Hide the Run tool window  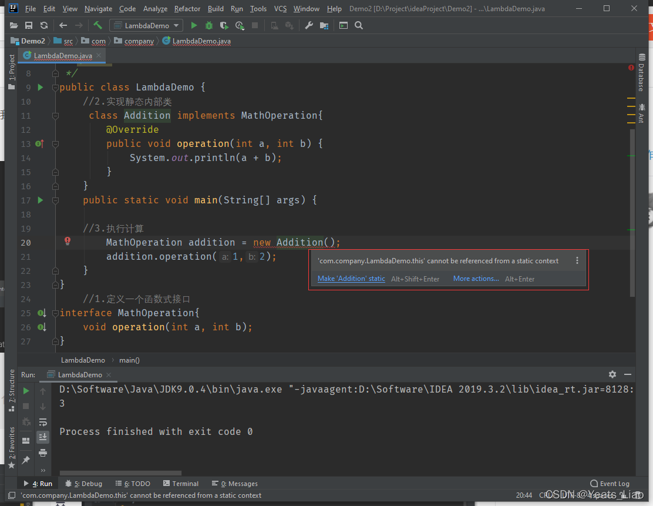[628, 374]
